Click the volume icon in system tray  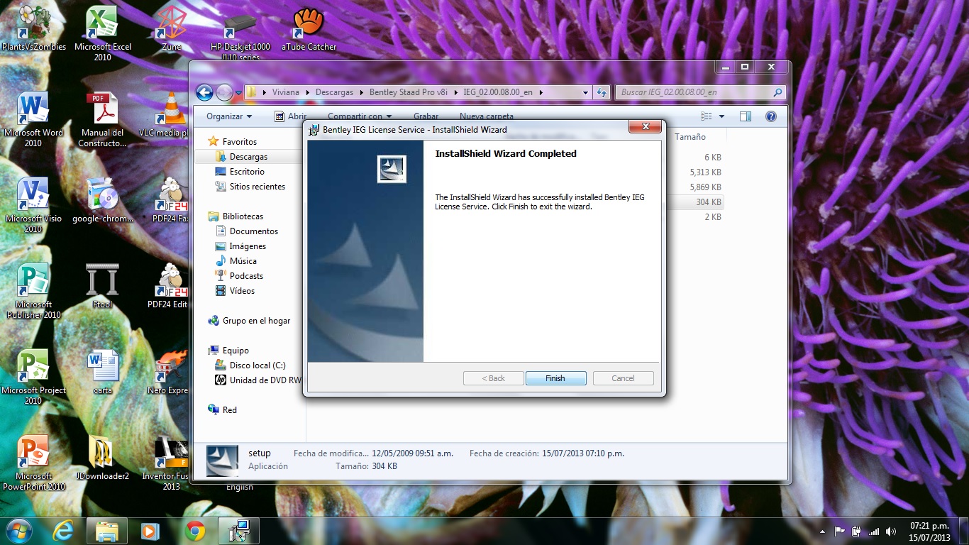coord(890,531)
